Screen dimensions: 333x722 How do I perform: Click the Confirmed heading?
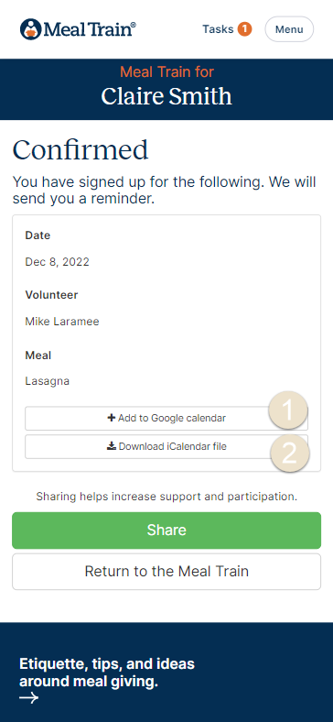pyautogui.click(x=81, y=149)
